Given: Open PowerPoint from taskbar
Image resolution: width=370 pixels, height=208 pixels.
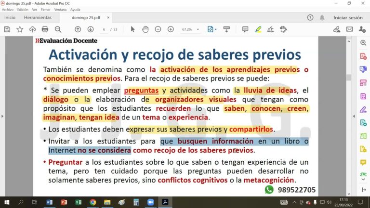Looking at the screenshot, I should coord(64,202).
